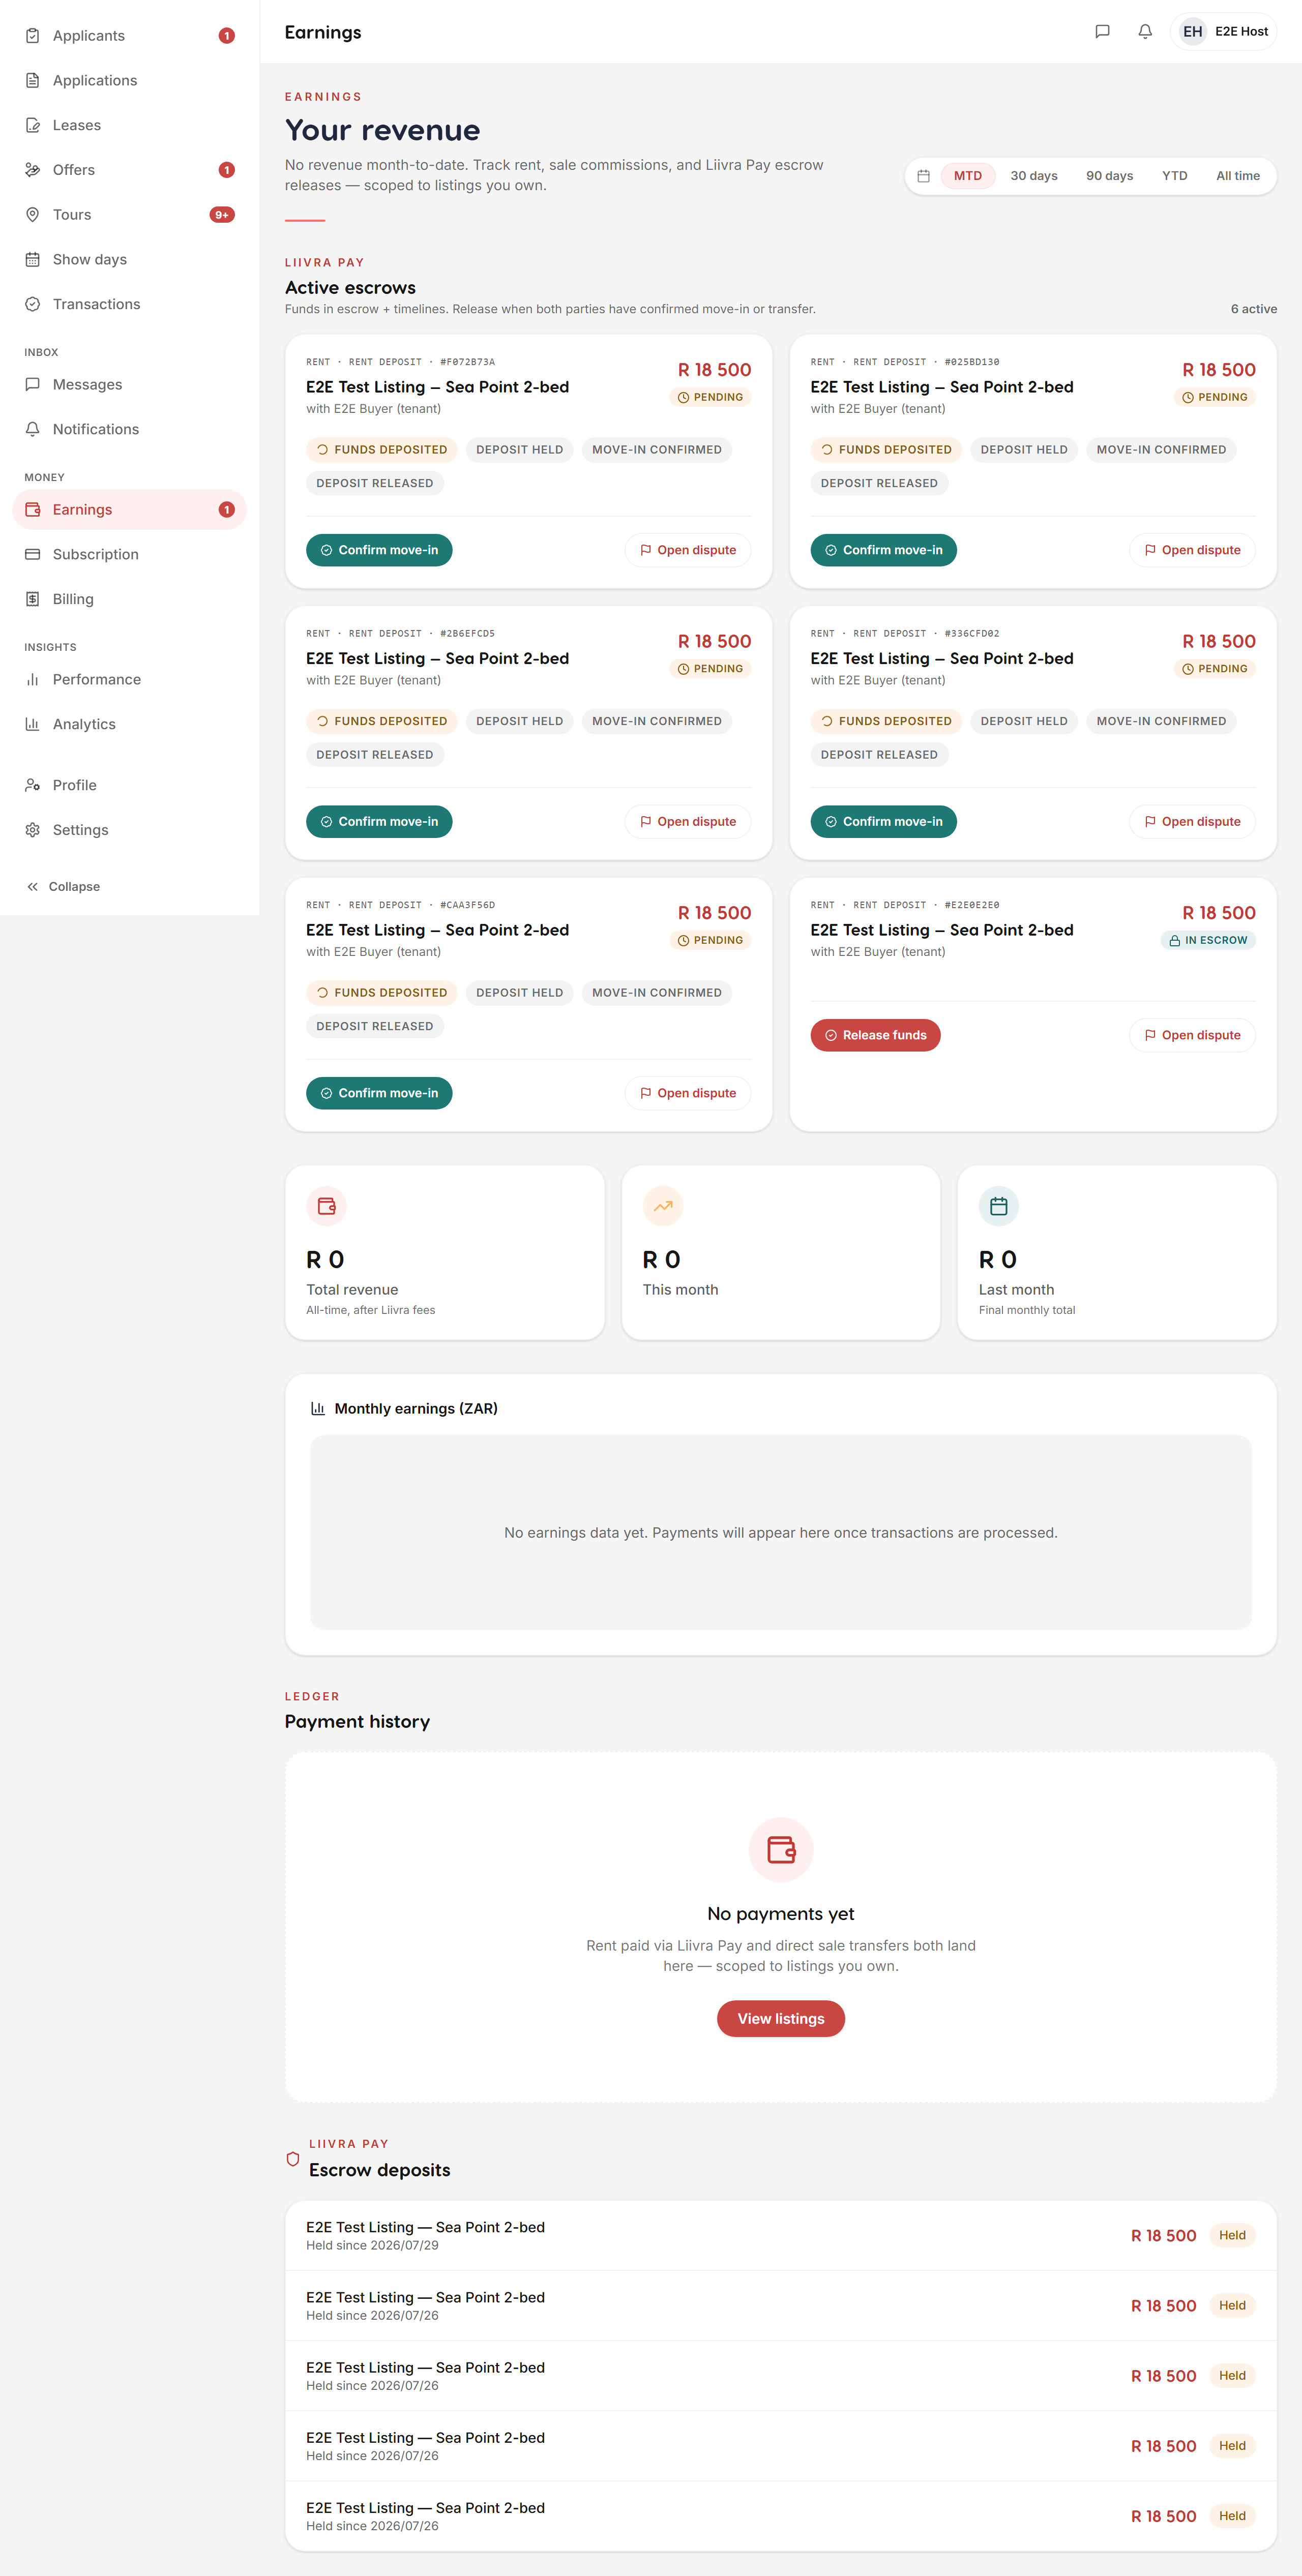Click the EH avatar in header

pos(1192,32)
